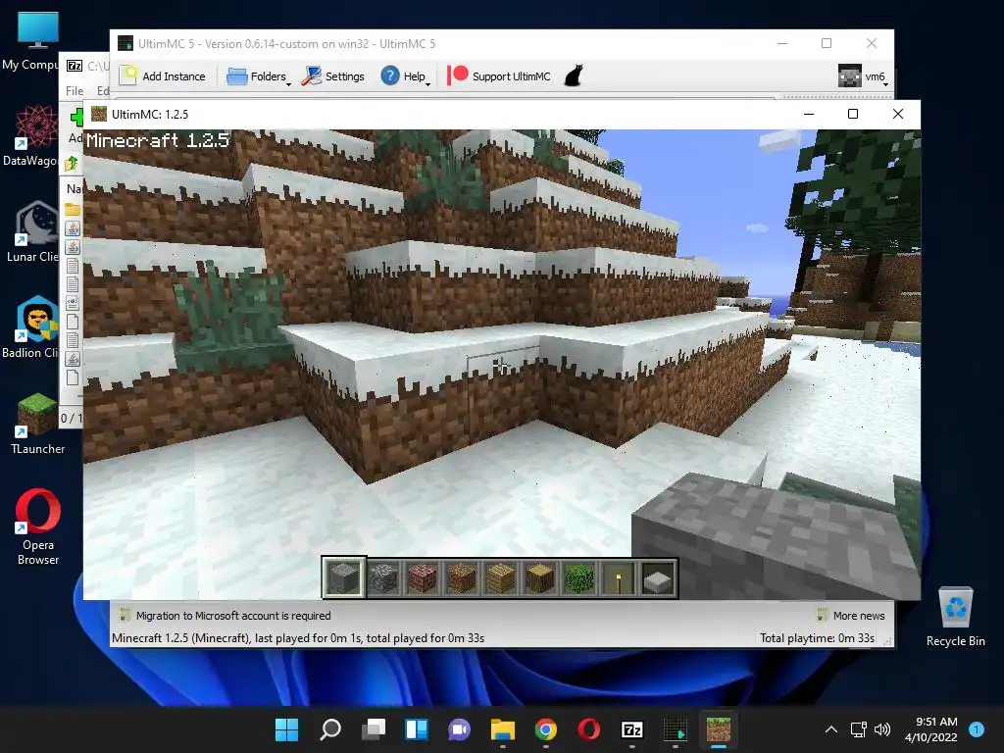Viewport: 1004px width, 753px height.
Task: Select the torch hotbar slot
Action: 619,577
